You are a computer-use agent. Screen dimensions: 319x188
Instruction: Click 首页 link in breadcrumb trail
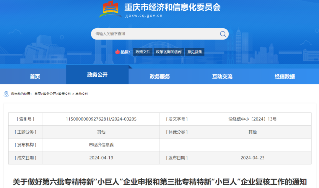(x=38, y=94)
